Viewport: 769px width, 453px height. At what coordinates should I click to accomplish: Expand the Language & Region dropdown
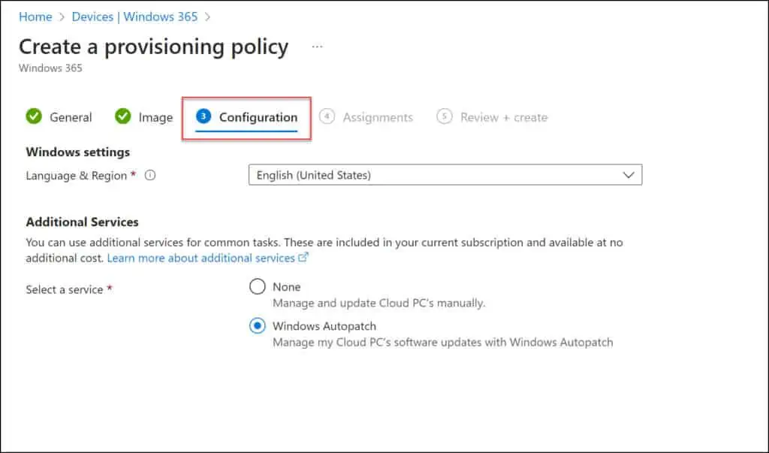tap(445, 175)
